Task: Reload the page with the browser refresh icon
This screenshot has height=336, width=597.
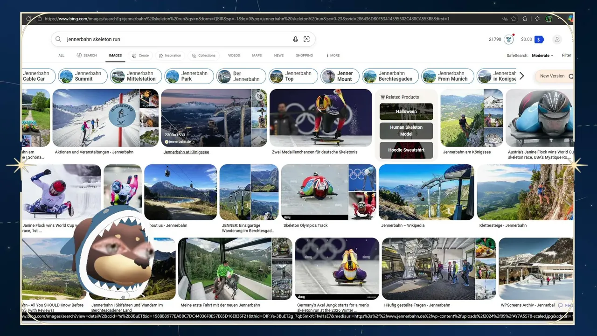Action: tap(29, 19)
